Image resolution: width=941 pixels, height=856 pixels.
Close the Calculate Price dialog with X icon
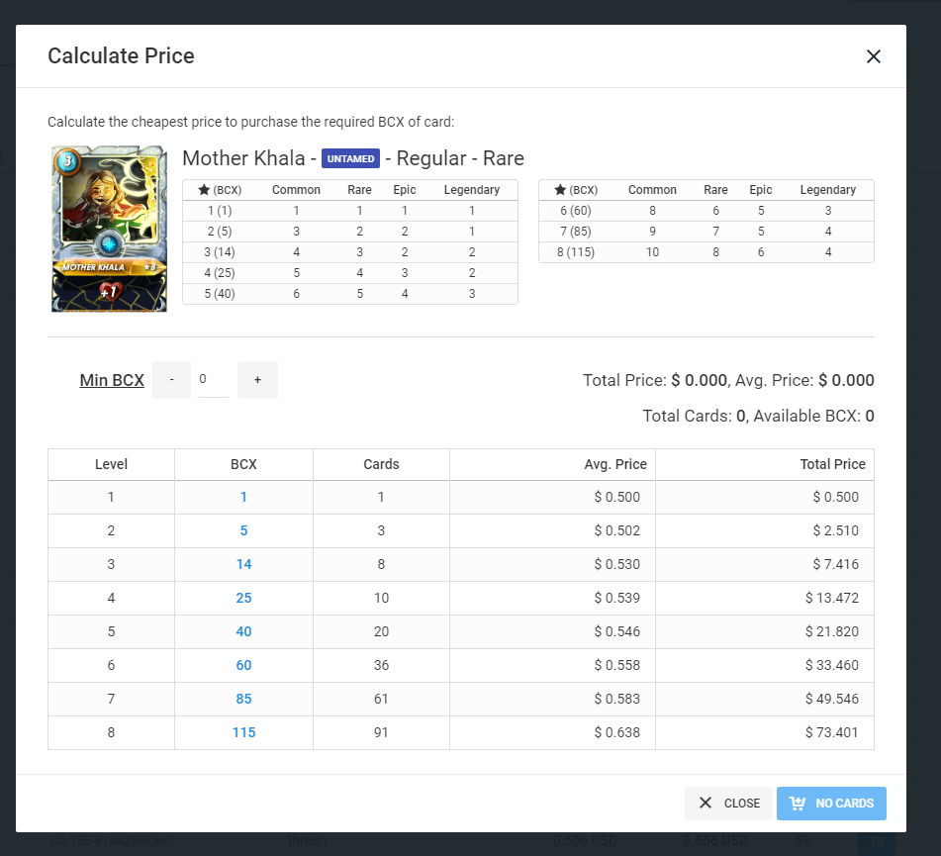click(873, 56)
